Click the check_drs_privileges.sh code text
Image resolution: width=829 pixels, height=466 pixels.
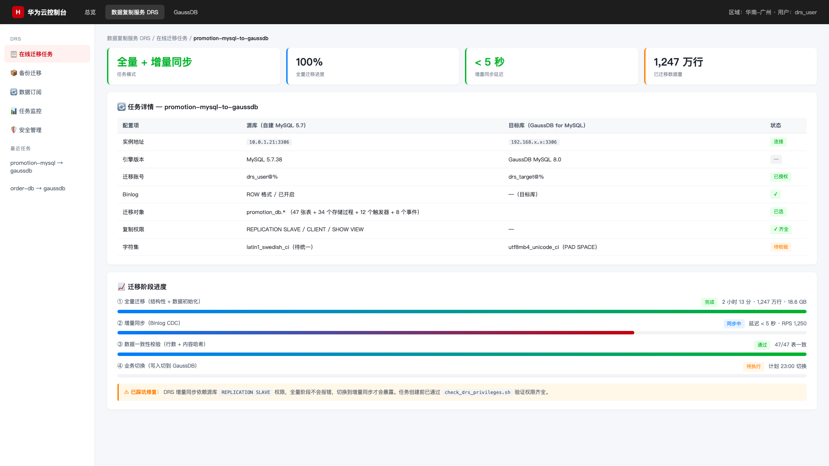[477, 392]
